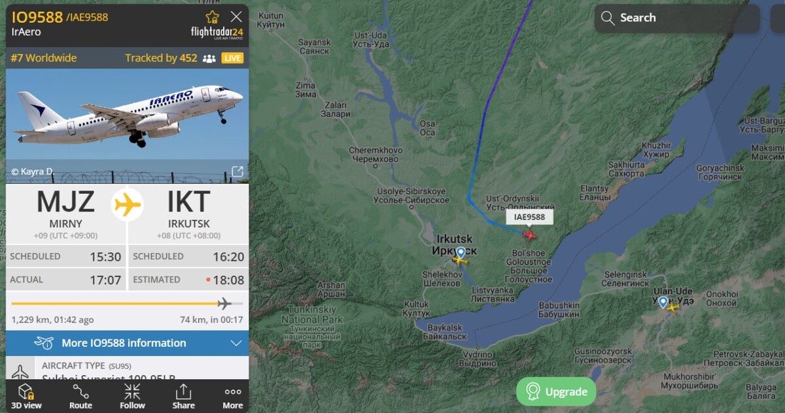Toggle Follow aircraft mode

point(132,396)
